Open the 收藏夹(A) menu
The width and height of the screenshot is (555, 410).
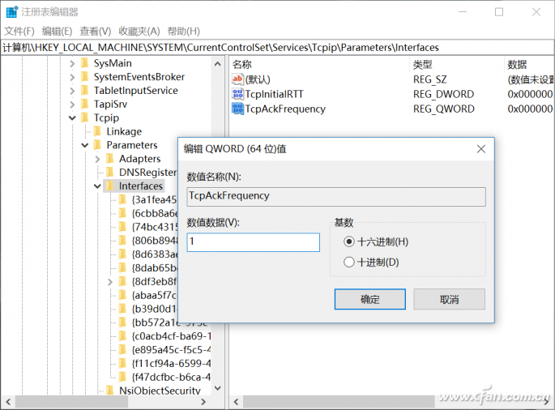click(x=139, y=31)
